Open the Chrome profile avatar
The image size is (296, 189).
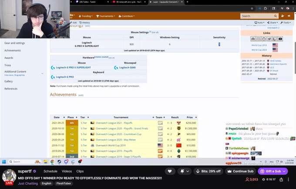click(288, 9)
